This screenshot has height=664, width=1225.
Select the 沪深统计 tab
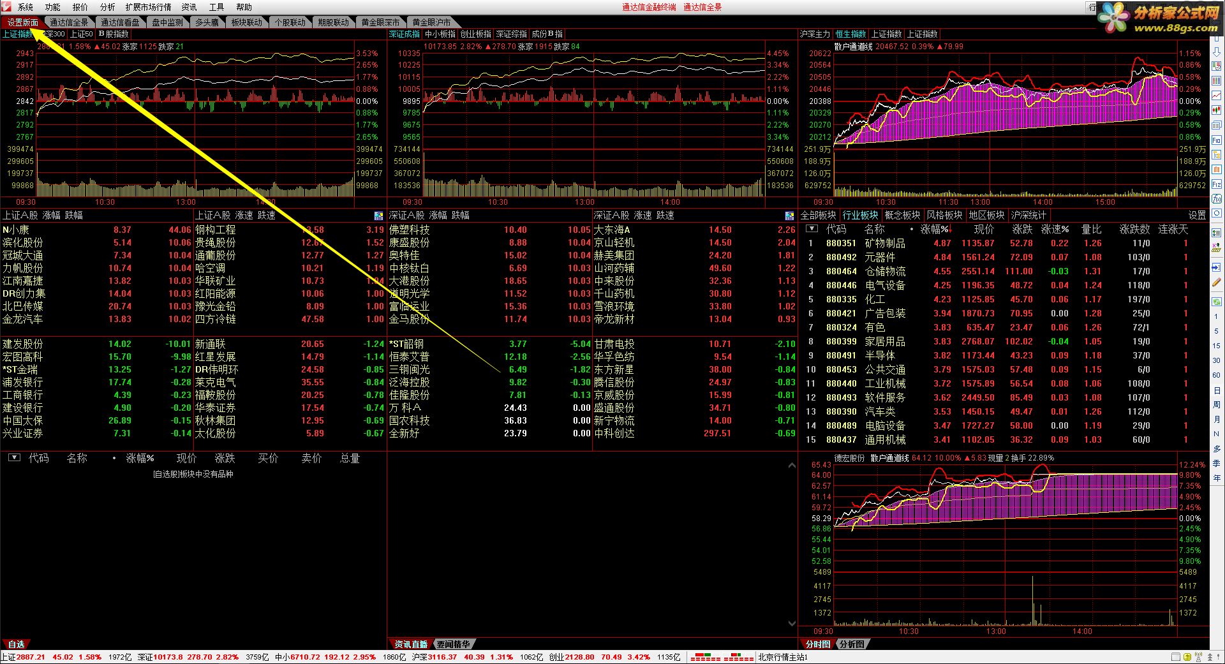(x=1028, y=216)
